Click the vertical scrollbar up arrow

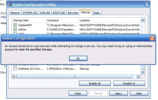(x=143, y=20)
